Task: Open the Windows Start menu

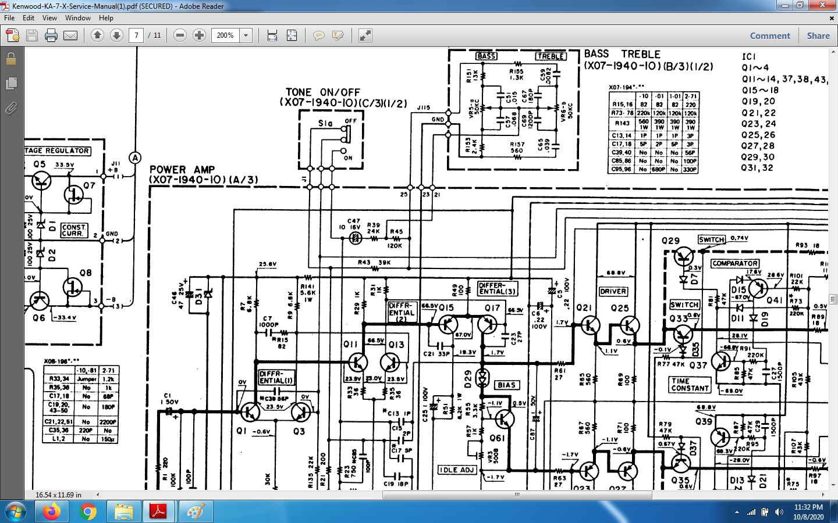Action: pyautogui.click(x=16, y=512)
